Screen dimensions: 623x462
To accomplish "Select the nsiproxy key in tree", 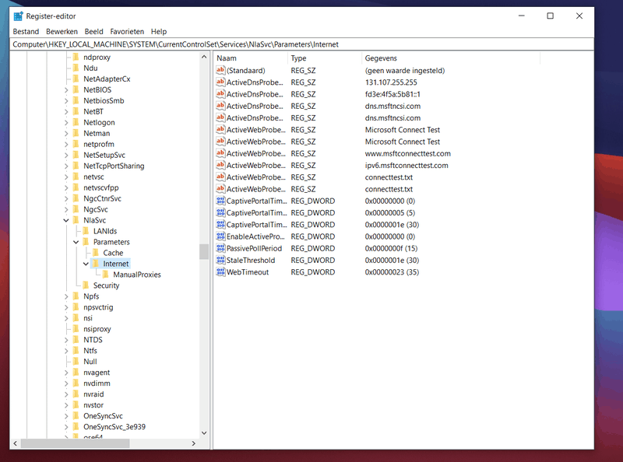I will pos(97,329).
